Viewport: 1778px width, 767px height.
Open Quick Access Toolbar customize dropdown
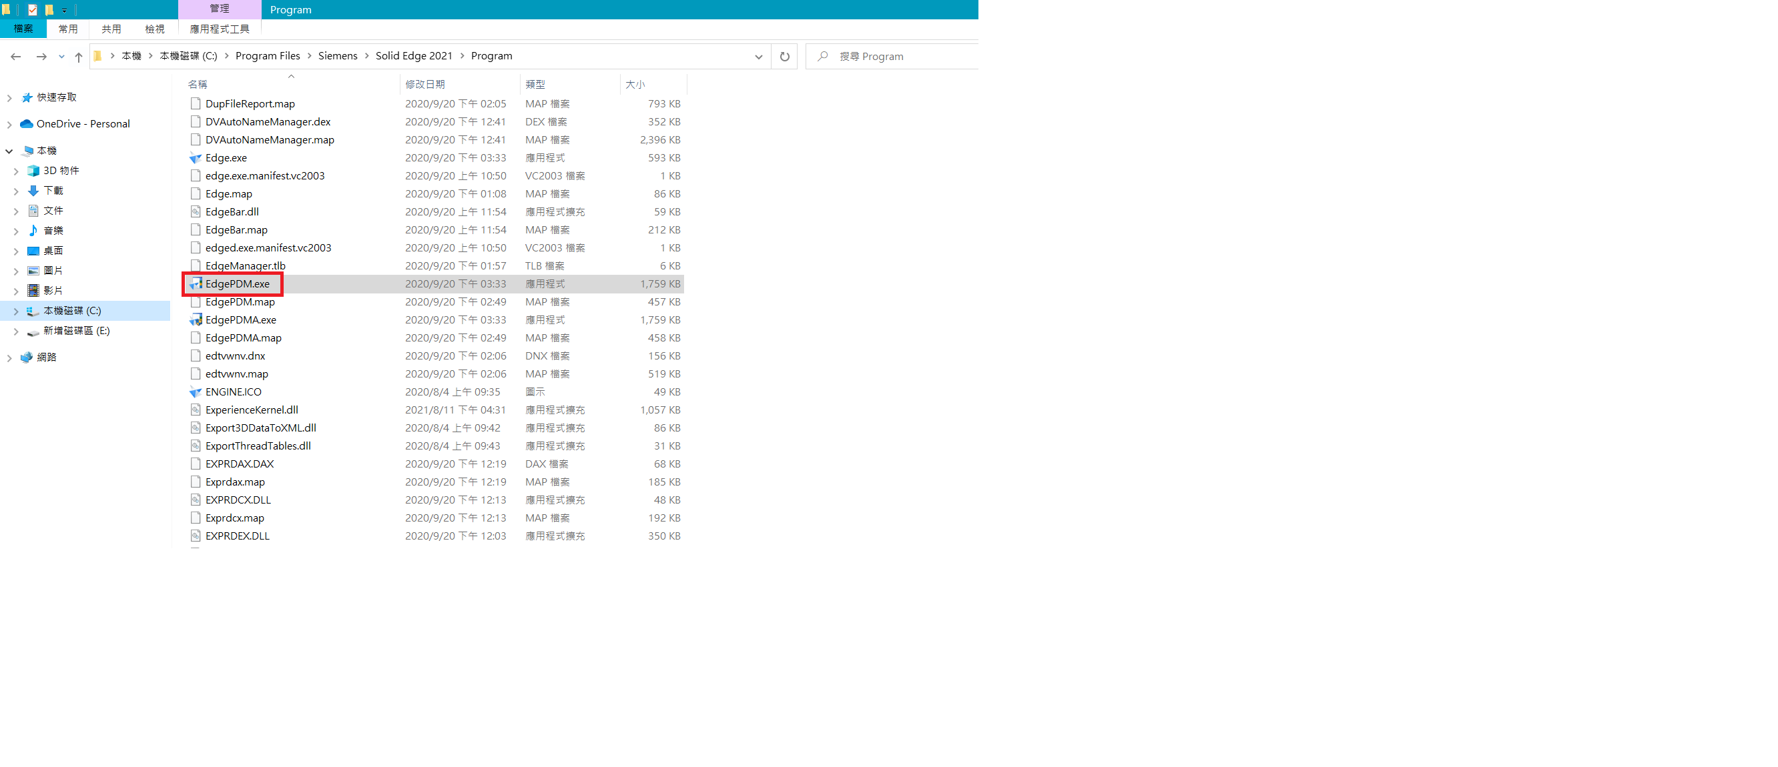pos(64,11)
